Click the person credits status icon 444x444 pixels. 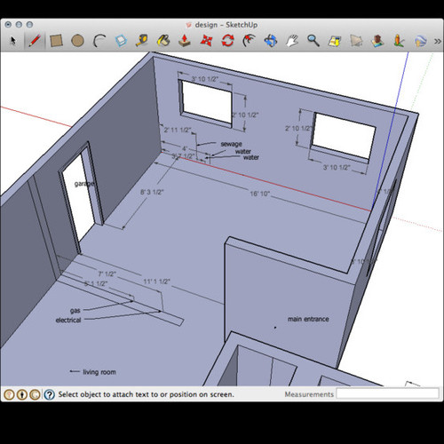(22, 394)
